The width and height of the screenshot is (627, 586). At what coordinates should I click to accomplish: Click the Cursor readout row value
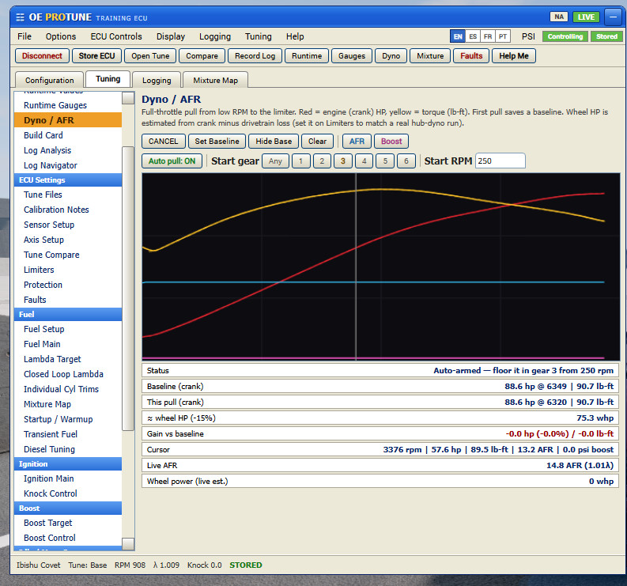[498, 450]
